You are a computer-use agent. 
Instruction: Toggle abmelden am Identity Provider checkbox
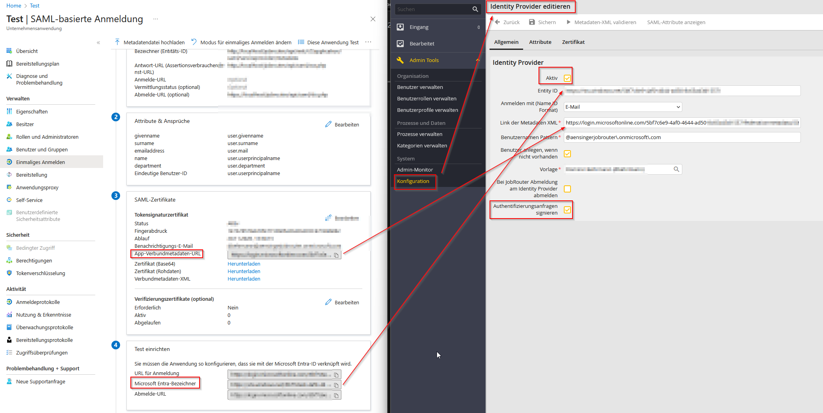(567, 189)
